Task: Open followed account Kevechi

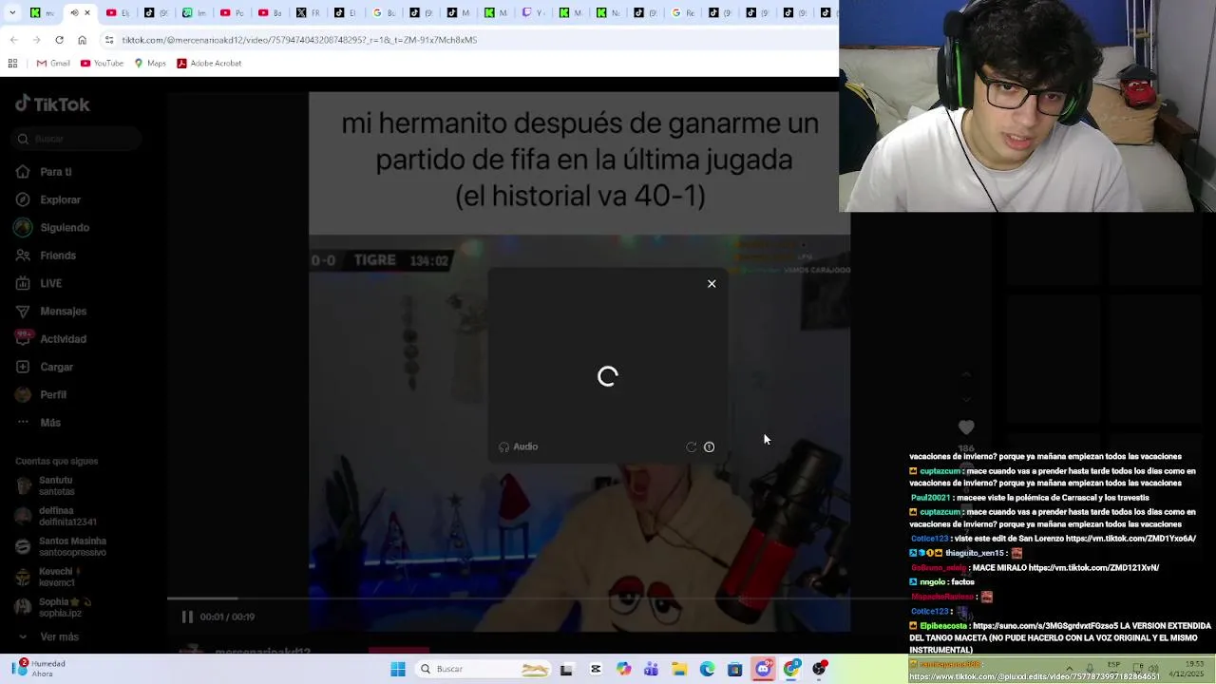Action: 47,577
